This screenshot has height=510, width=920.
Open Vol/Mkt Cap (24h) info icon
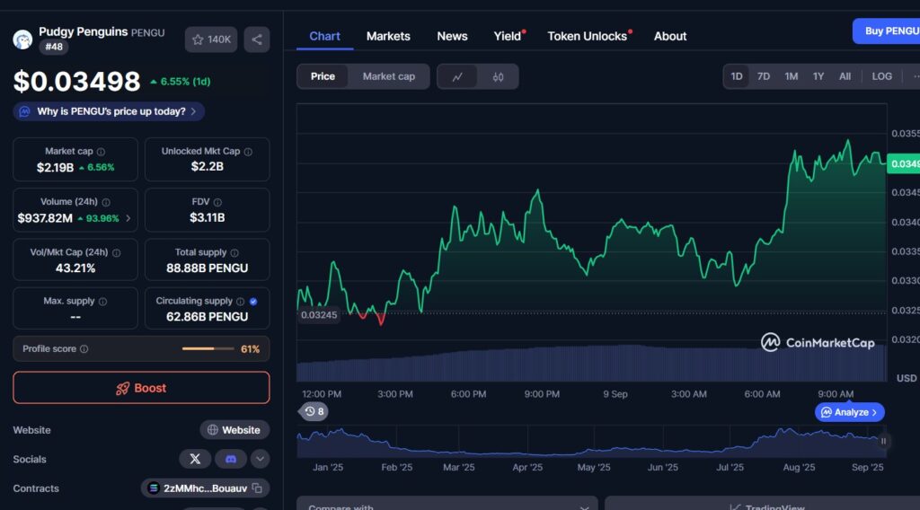pyautogui.click(x=116, y=252)
